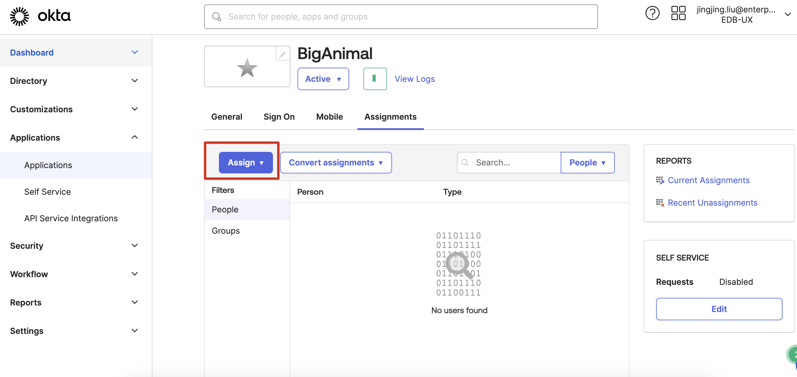Image resolution: width=797 pixels, height=377 pixels.
Task: Switch to the General tab
Action: (x=227, y=117)
